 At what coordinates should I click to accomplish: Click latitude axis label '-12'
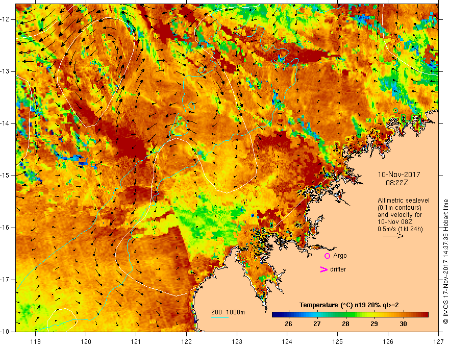tap(5, 19)
